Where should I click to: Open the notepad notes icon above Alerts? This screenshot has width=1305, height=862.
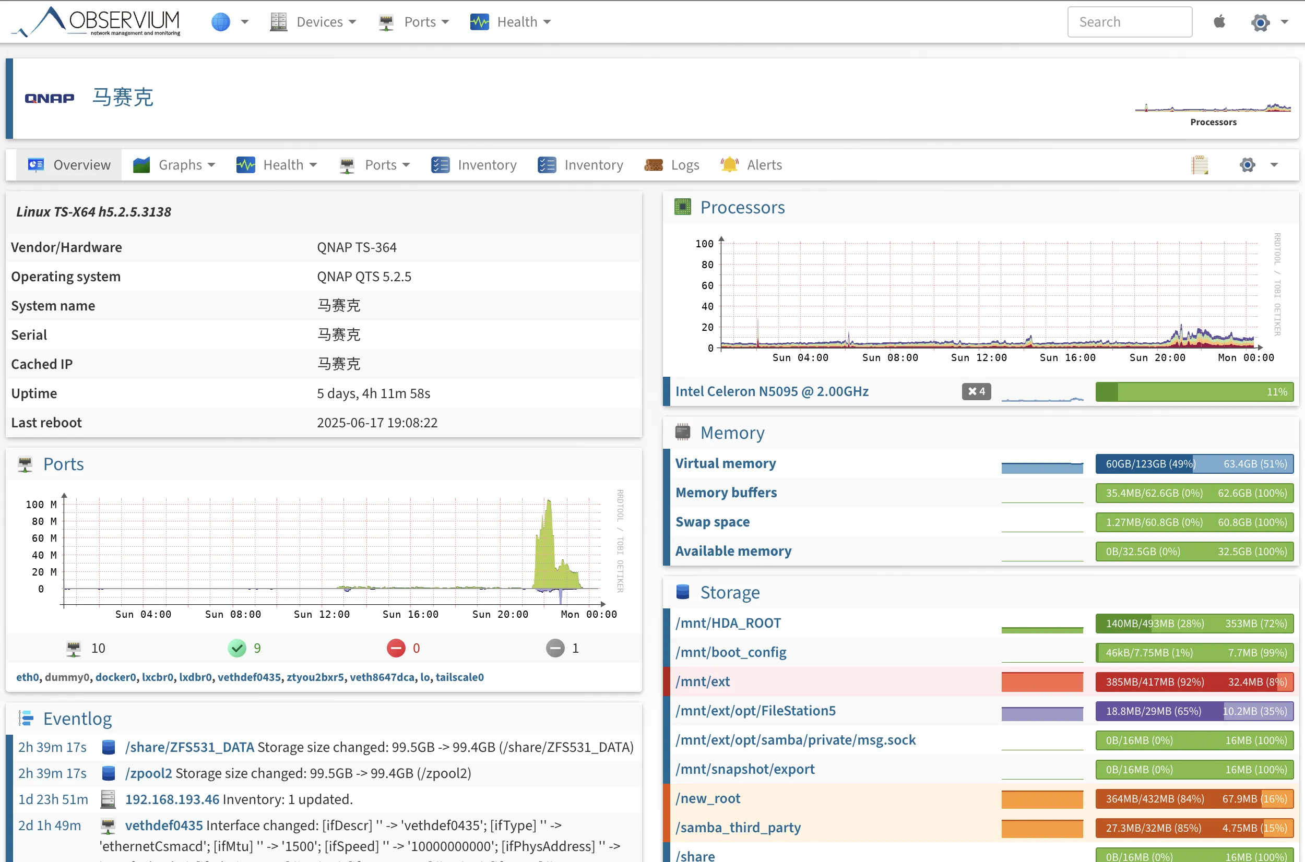coord(1200,164)
